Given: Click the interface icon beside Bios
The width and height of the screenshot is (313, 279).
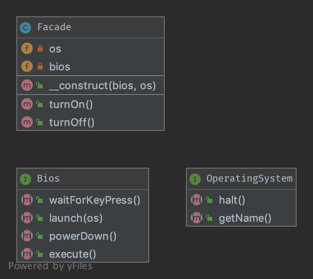Looking at the screenshot, I should pos(26,179).
